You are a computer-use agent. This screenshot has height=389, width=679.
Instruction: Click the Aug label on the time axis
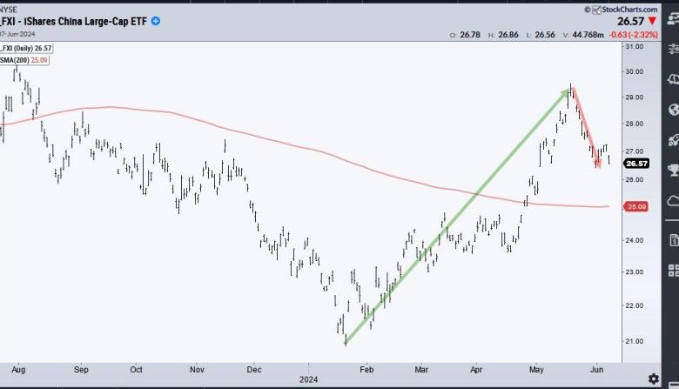click(18, 370)
